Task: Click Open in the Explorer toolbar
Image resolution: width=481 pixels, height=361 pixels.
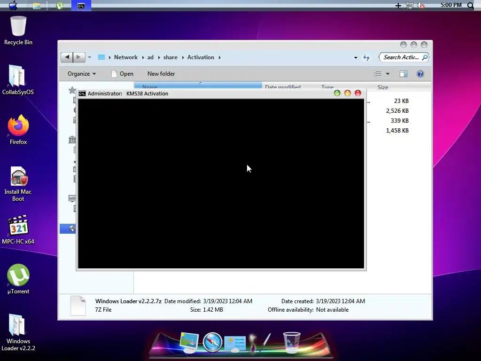Action: click(123, 74)
